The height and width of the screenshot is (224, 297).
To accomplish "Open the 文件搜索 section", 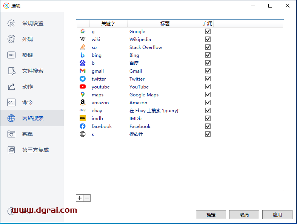I will pos(32,71).
